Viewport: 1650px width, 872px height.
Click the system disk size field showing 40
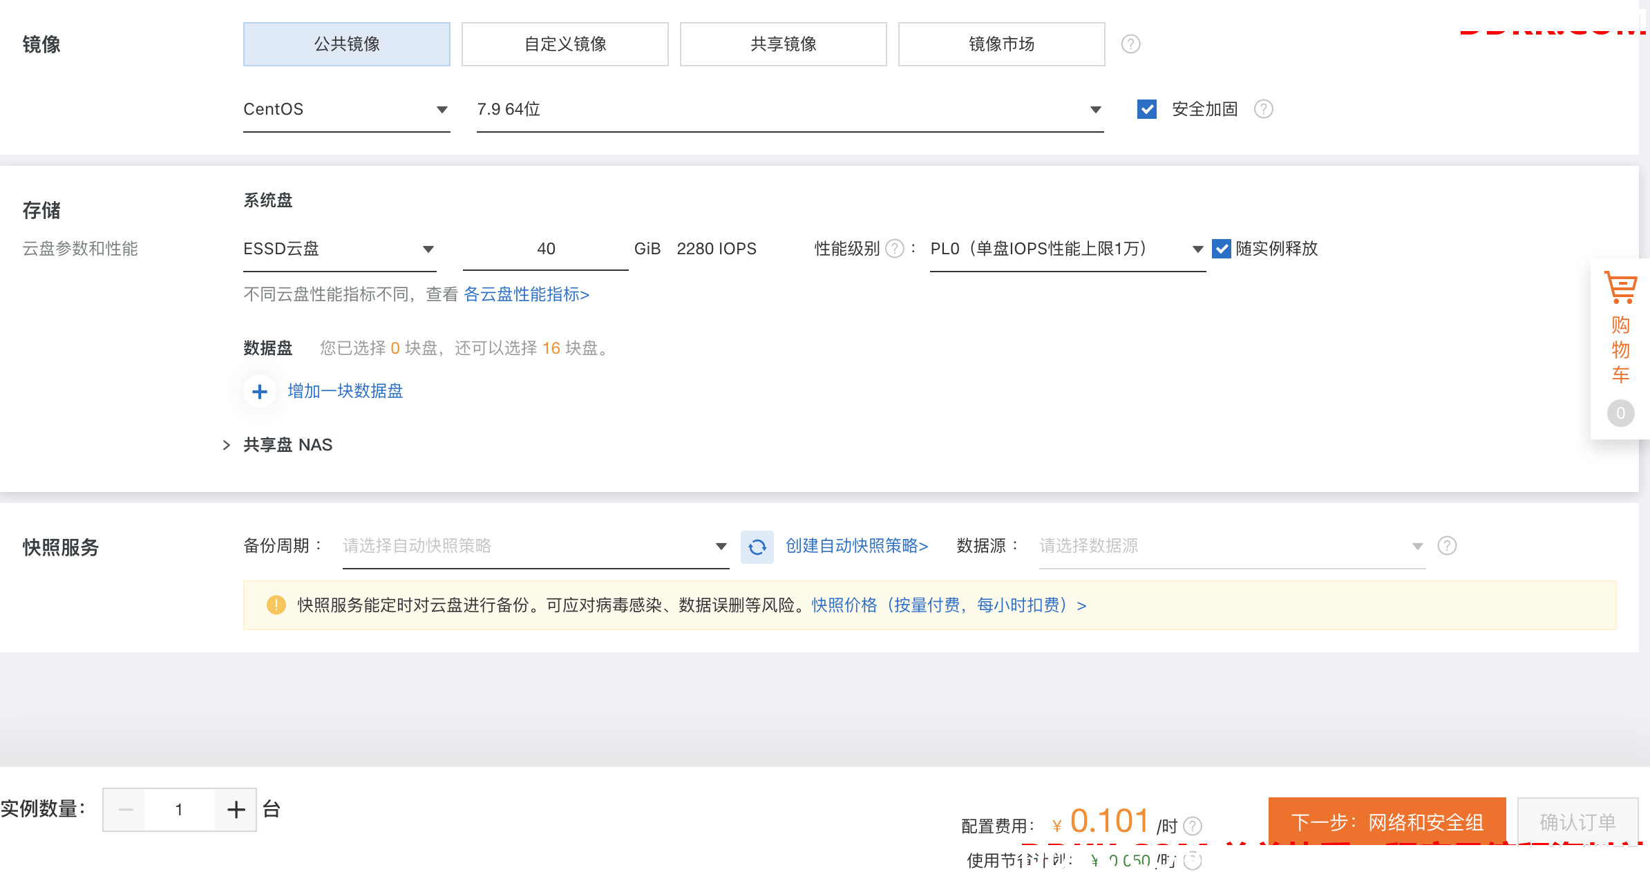[546, 249]
